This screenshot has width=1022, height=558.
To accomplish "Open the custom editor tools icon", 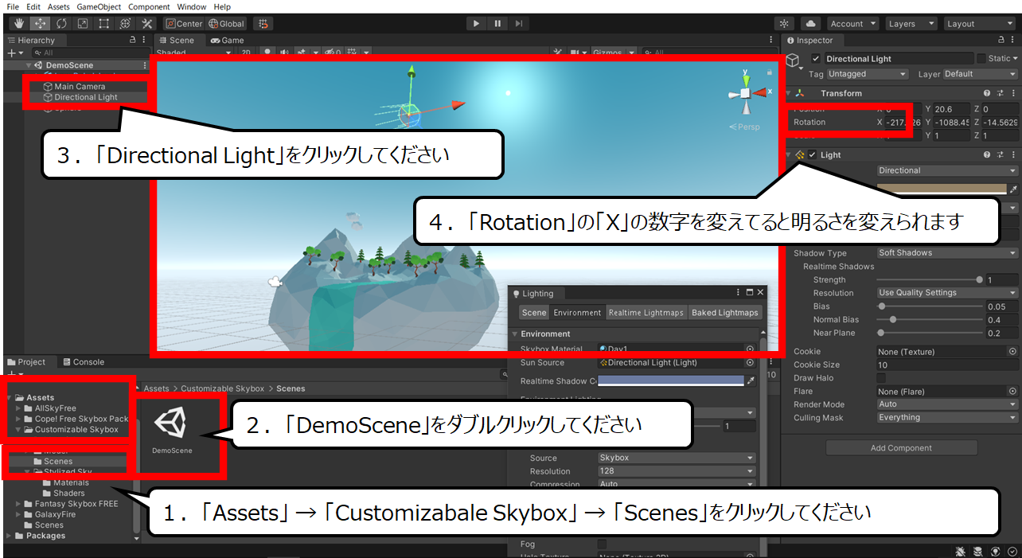I will point(146,23).
